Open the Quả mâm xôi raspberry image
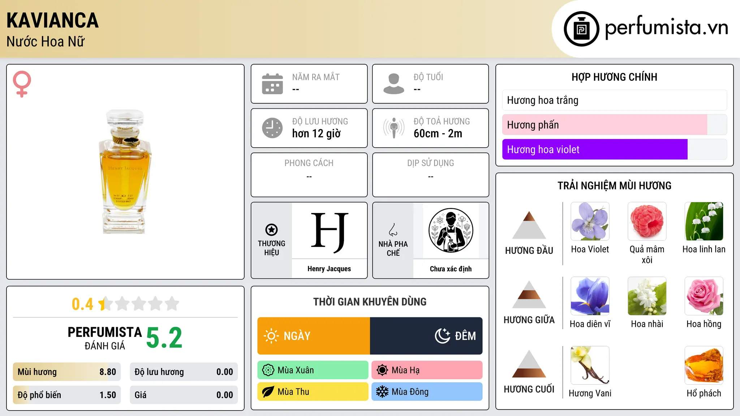Image resolution: width=740 pixels, height=416 pixels. pyautogui.click(x=647, y=221)
